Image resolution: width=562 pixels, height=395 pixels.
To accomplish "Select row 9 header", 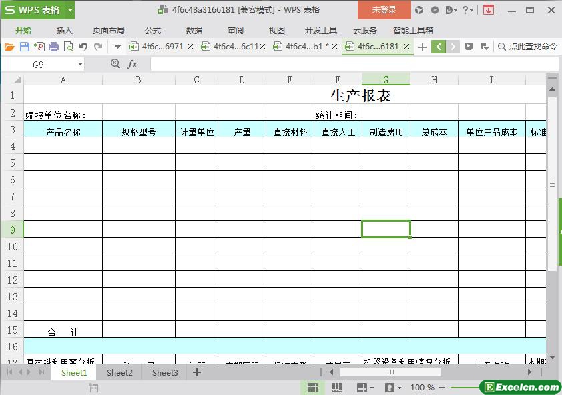I will [x=13, y=230].
